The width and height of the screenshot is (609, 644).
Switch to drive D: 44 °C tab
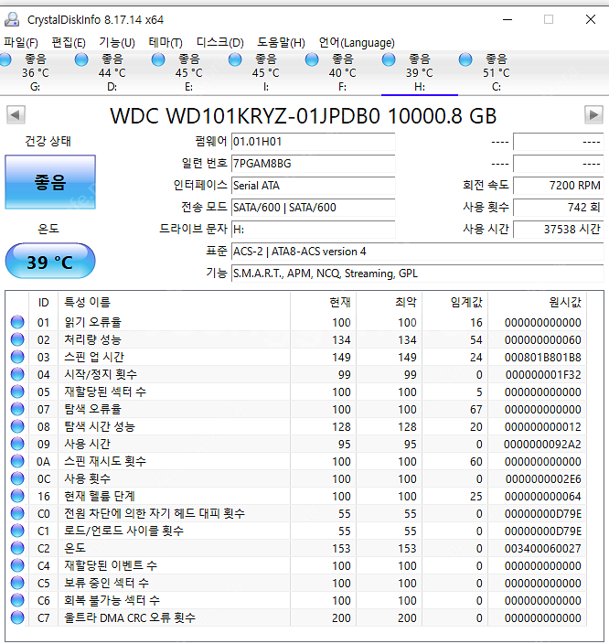tap(112, 72)
